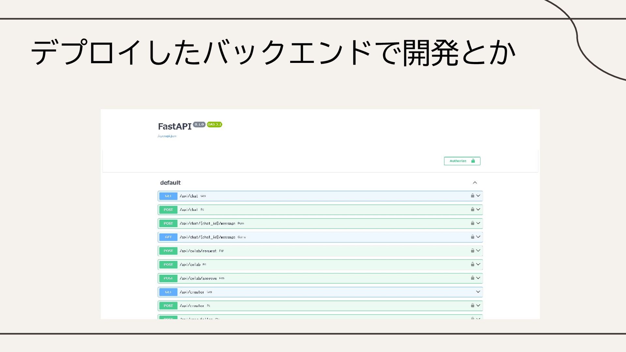Click POST badge for /api/colab/request

click(168, 251)
